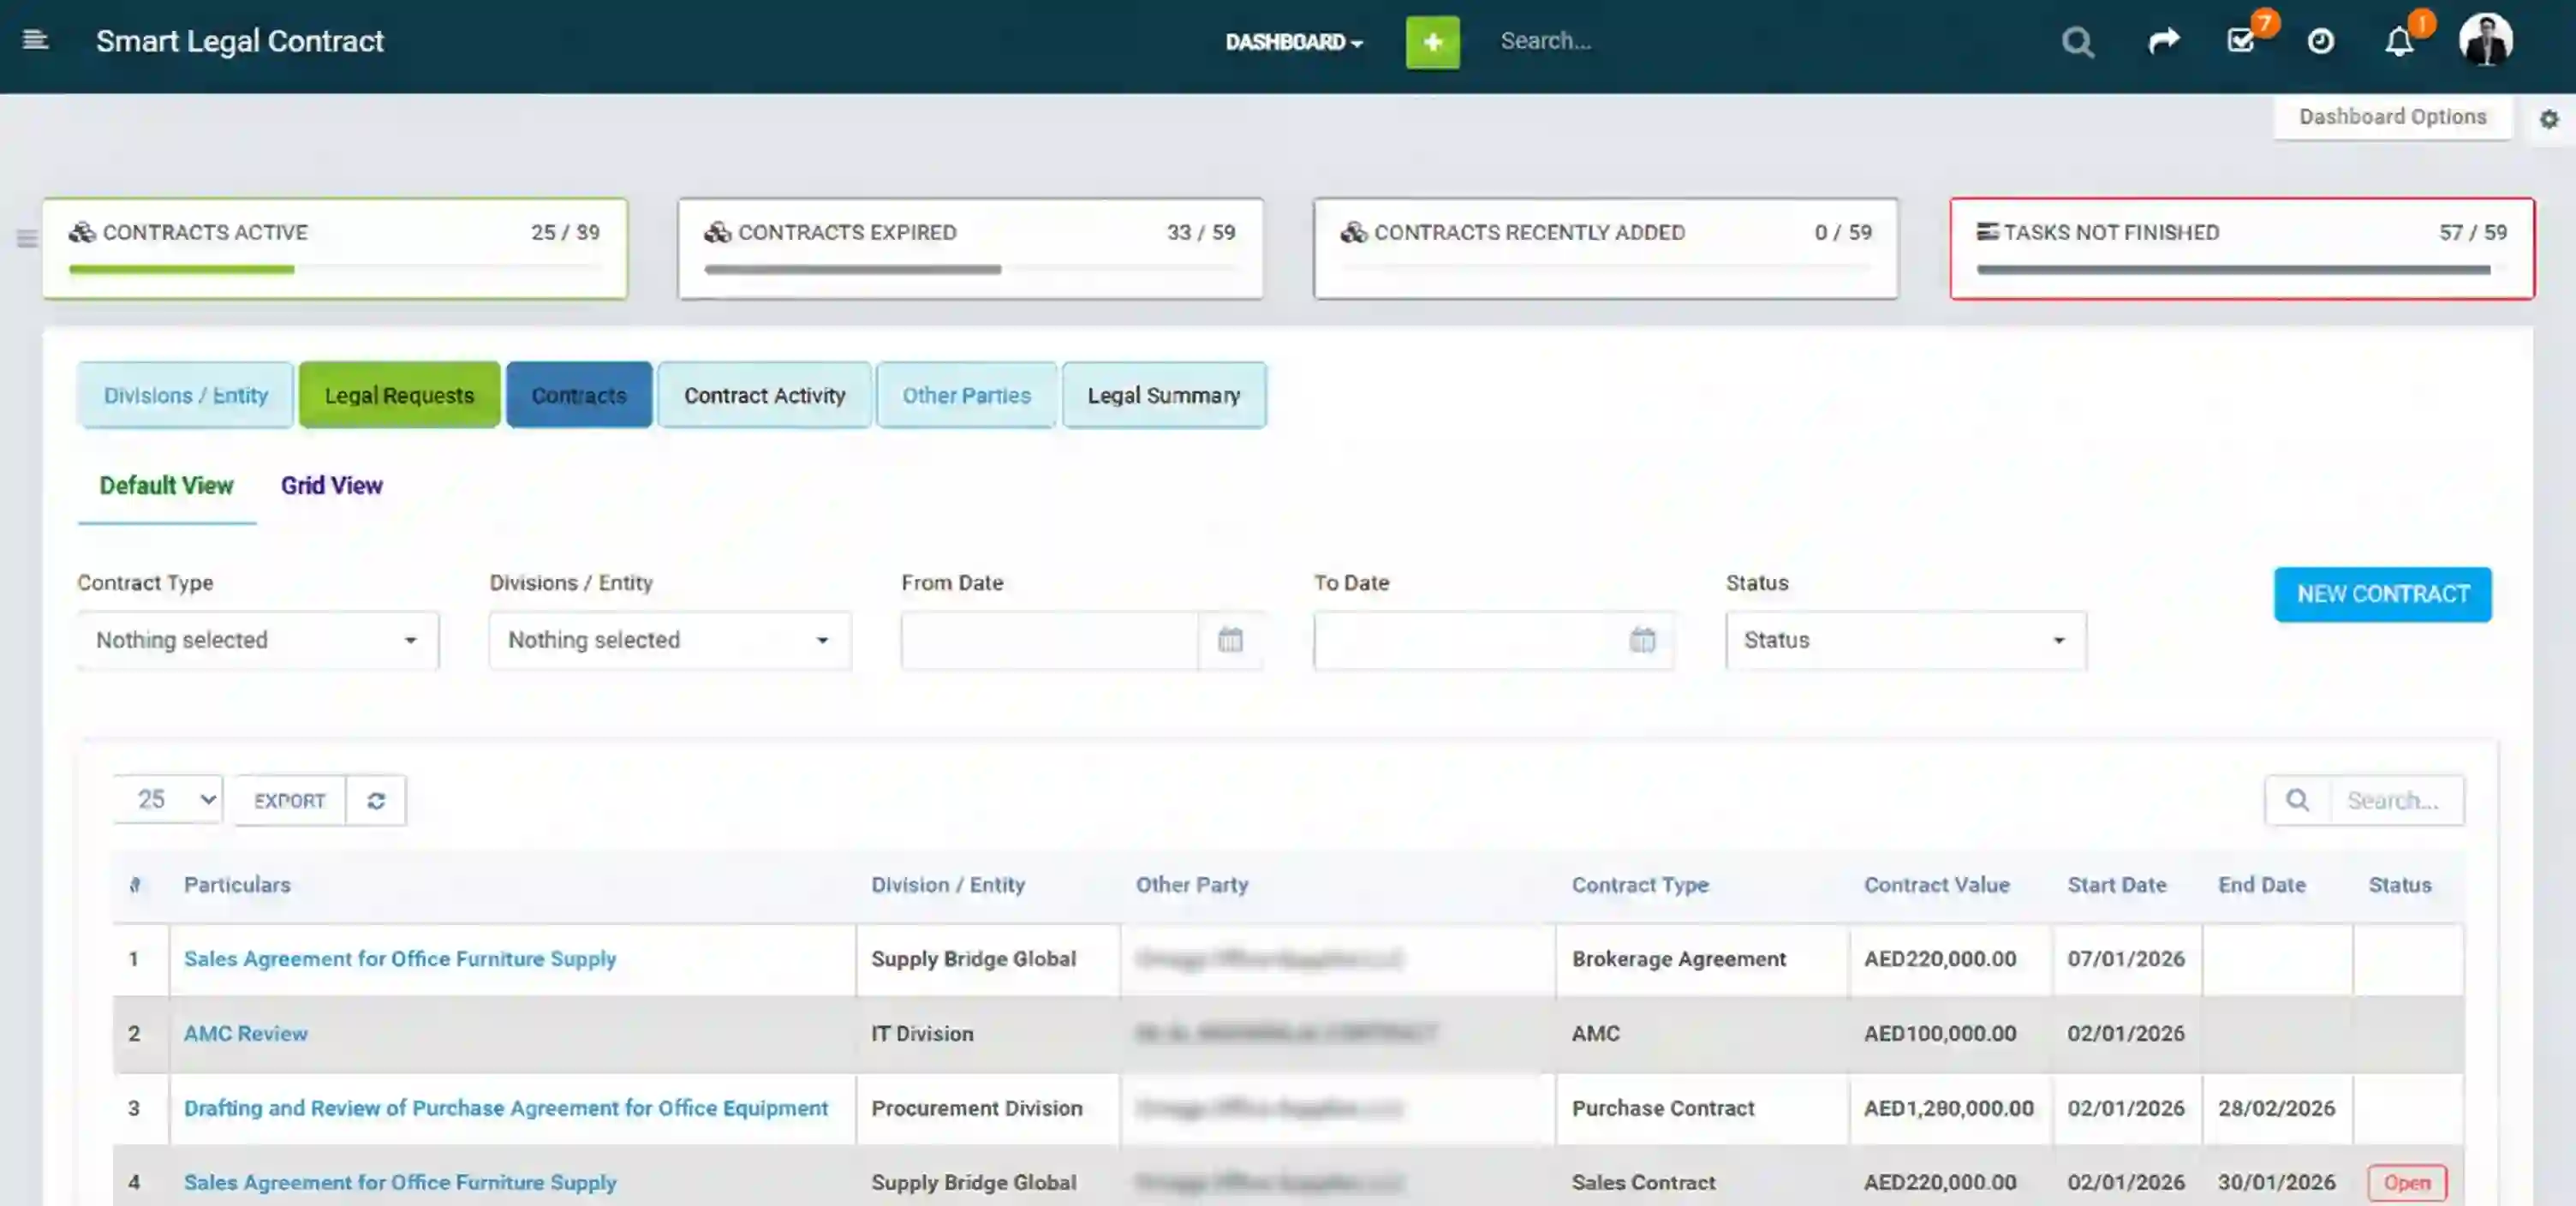
Task: Open the Contract Activity tab
Action: coord(764,395)
